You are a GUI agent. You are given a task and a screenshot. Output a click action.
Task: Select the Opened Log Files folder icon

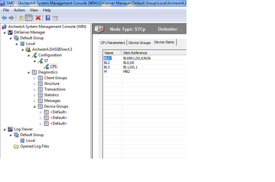[x=16, y=146]
